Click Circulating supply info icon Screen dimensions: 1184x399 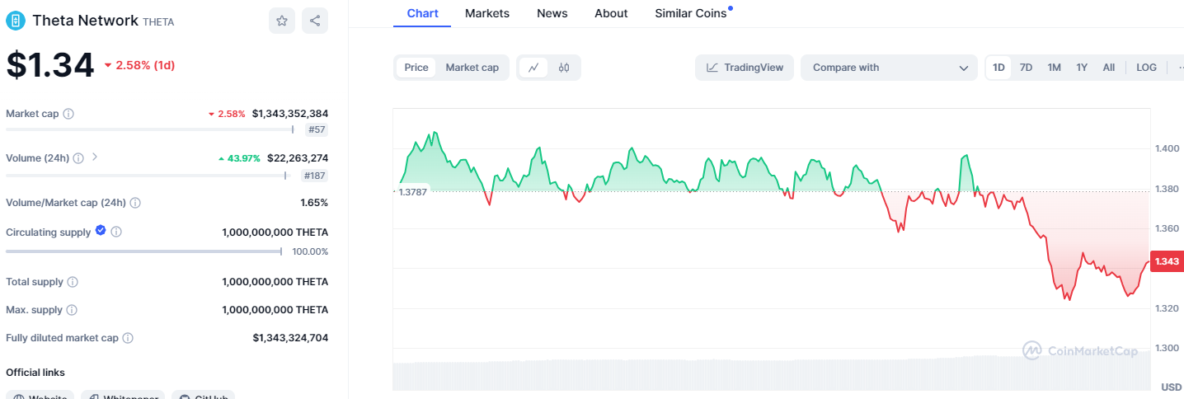[116, 232]
